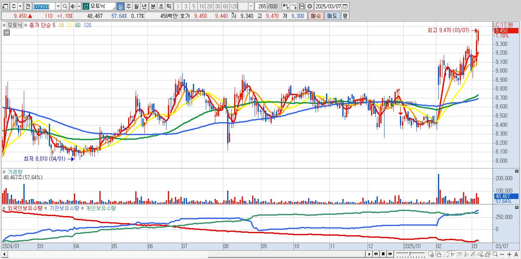Click the wave chart tool icon
Screen dimensions: 521x259
point(467,254)
